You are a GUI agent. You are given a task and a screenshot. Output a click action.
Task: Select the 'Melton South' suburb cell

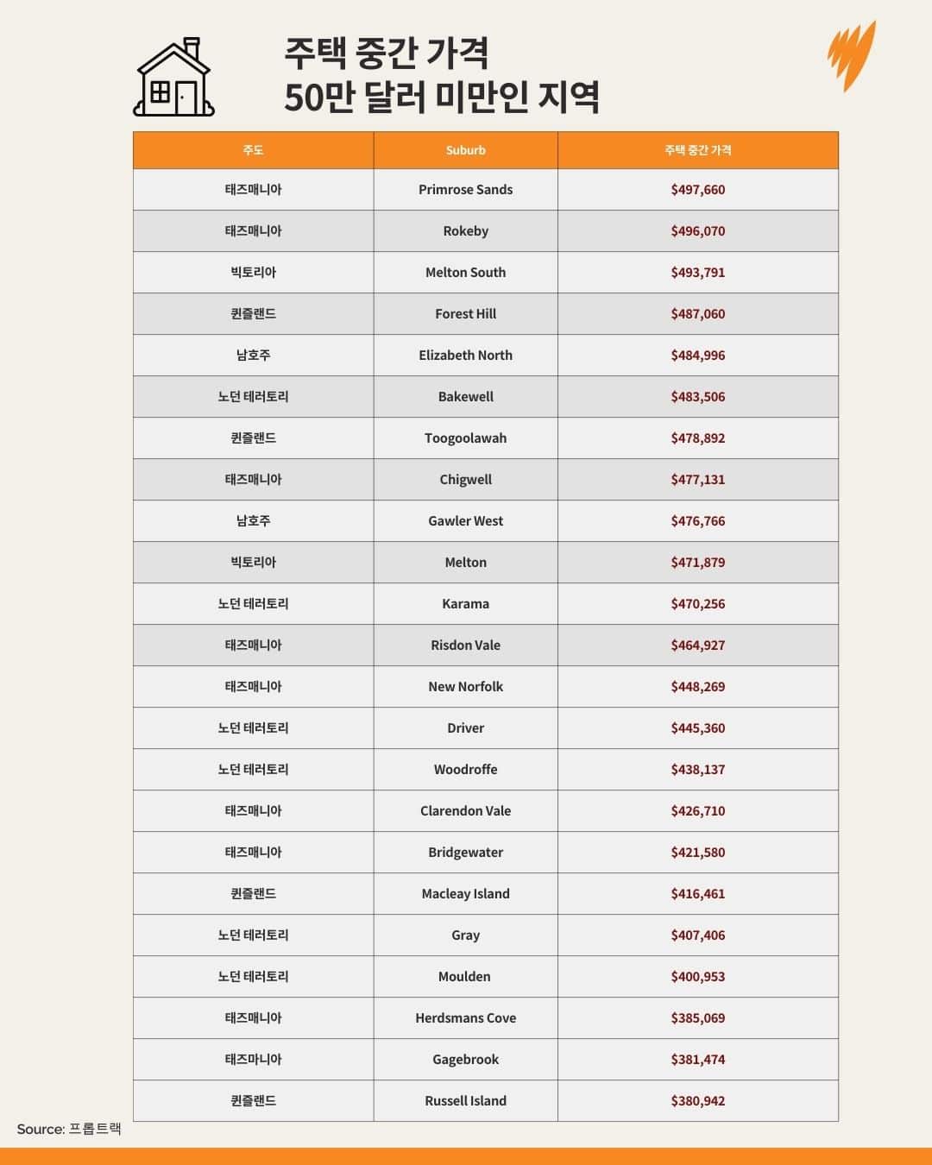click(x=465, y=273)
